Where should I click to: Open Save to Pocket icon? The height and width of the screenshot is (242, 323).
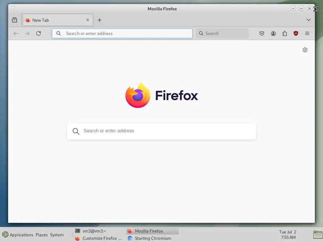click(261, 33)
